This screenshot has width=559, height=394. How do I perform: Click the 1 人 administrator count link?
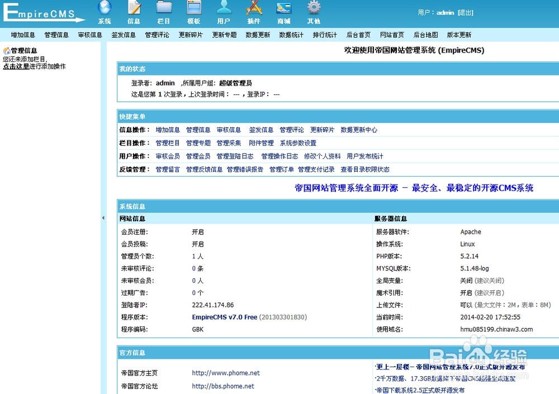click(x=197, y=256)
